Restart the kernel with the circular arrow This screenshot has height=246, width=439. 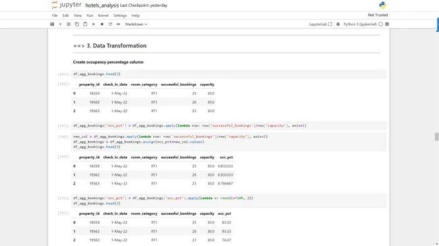click(110, 24)
